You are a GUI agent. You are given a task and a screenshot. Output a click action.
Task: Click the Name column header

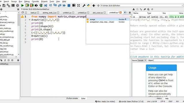pyautogui.click(x=136, y=13)
